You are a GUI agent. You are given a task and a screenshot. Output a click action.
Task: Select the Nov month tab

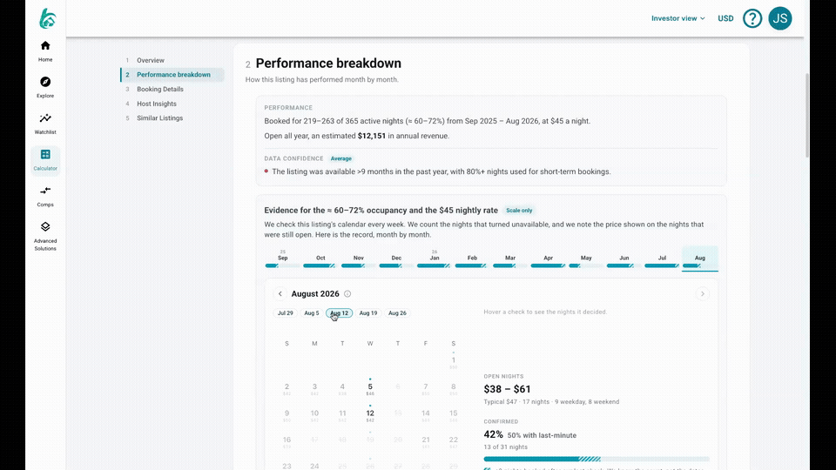(358, 259)
